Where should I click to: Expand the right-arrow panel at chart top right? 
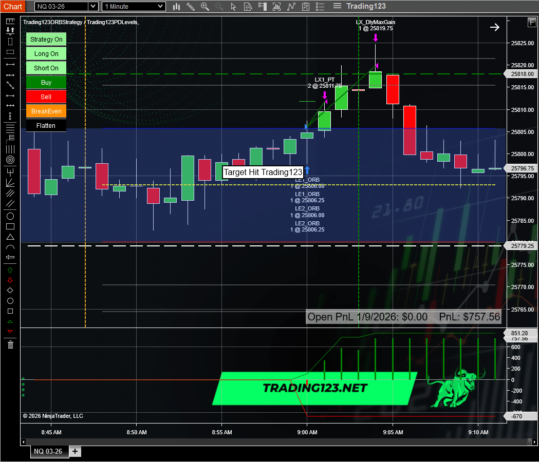click(494, 27)
